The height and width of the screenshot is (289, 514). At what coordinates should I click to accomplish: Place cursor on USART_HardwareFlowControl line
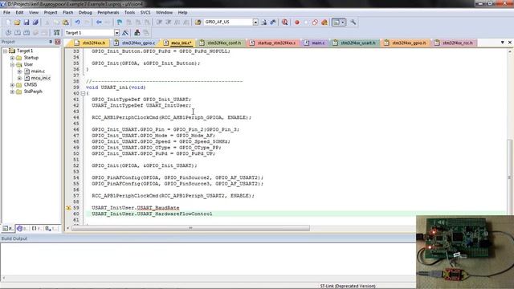(x=152, y=214)
